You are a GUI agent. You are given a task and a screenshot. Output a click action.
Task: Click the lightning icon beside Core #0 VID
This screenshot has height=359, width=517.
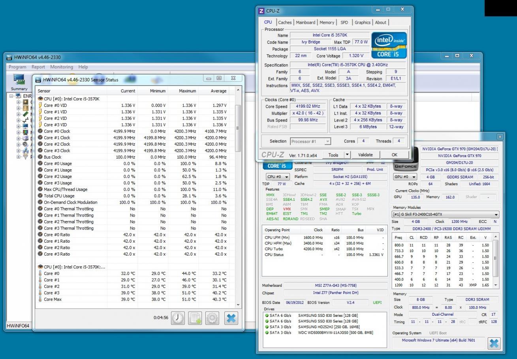tap(39, 105)
